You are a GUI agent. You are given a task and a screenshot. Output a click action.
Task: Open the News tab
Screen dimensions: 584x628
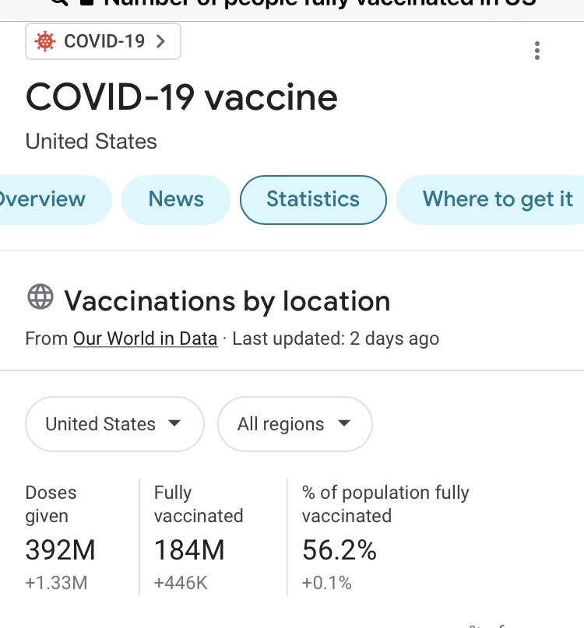(176, 199)
